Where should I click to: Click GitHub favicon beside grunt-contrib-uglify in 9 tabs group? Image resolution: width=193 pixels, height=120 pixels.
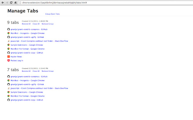click(x=8, y=37)
